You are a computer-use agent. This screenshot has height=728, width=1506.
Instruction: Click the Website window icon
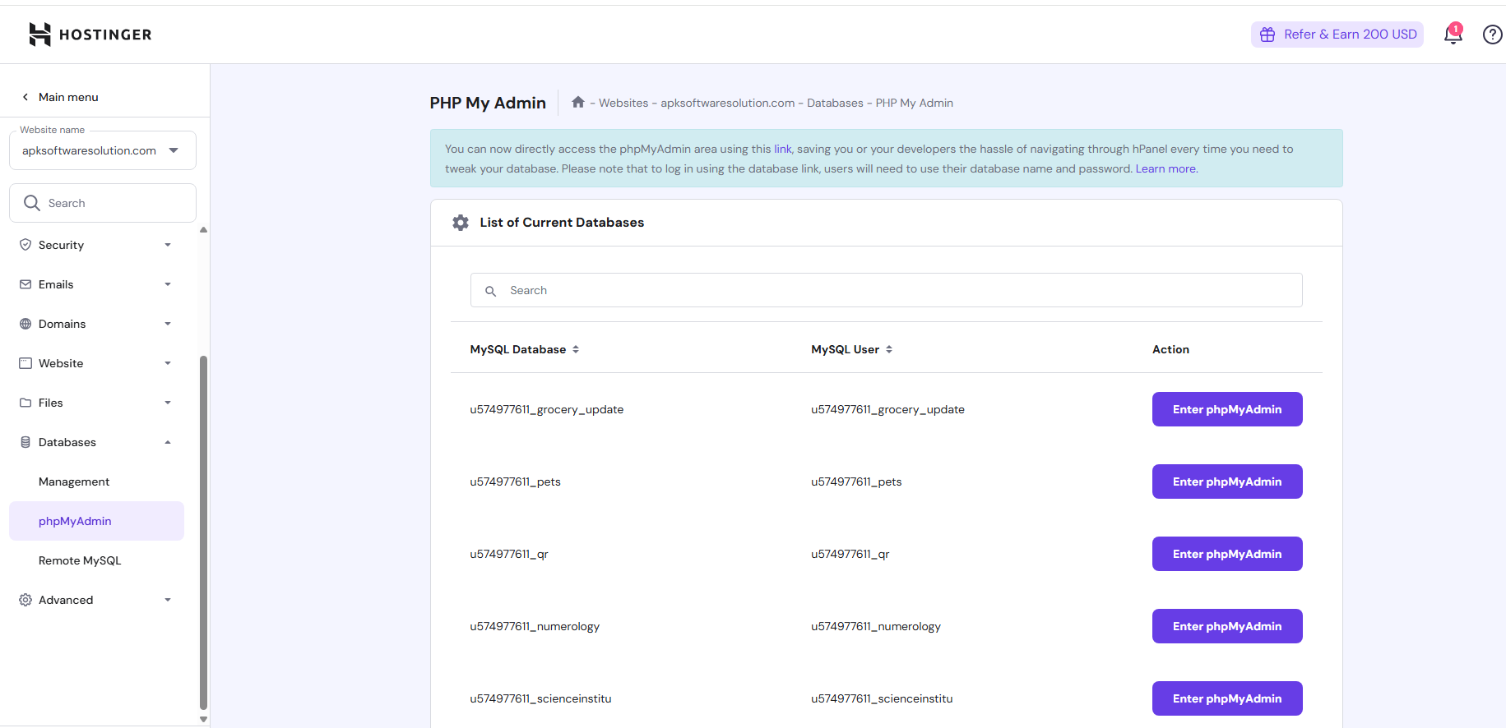coord(25,363)
